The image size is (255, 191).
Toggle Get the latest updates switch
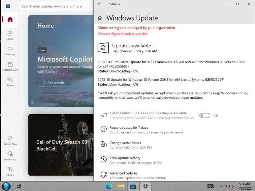point(205,116)
